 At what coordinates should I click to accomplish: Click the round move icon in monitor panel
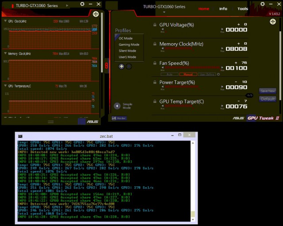coord(96,14)
